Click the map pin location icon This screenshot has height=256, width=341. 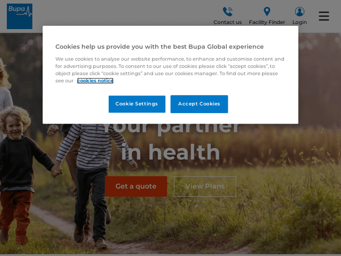(x=267, y=11)
